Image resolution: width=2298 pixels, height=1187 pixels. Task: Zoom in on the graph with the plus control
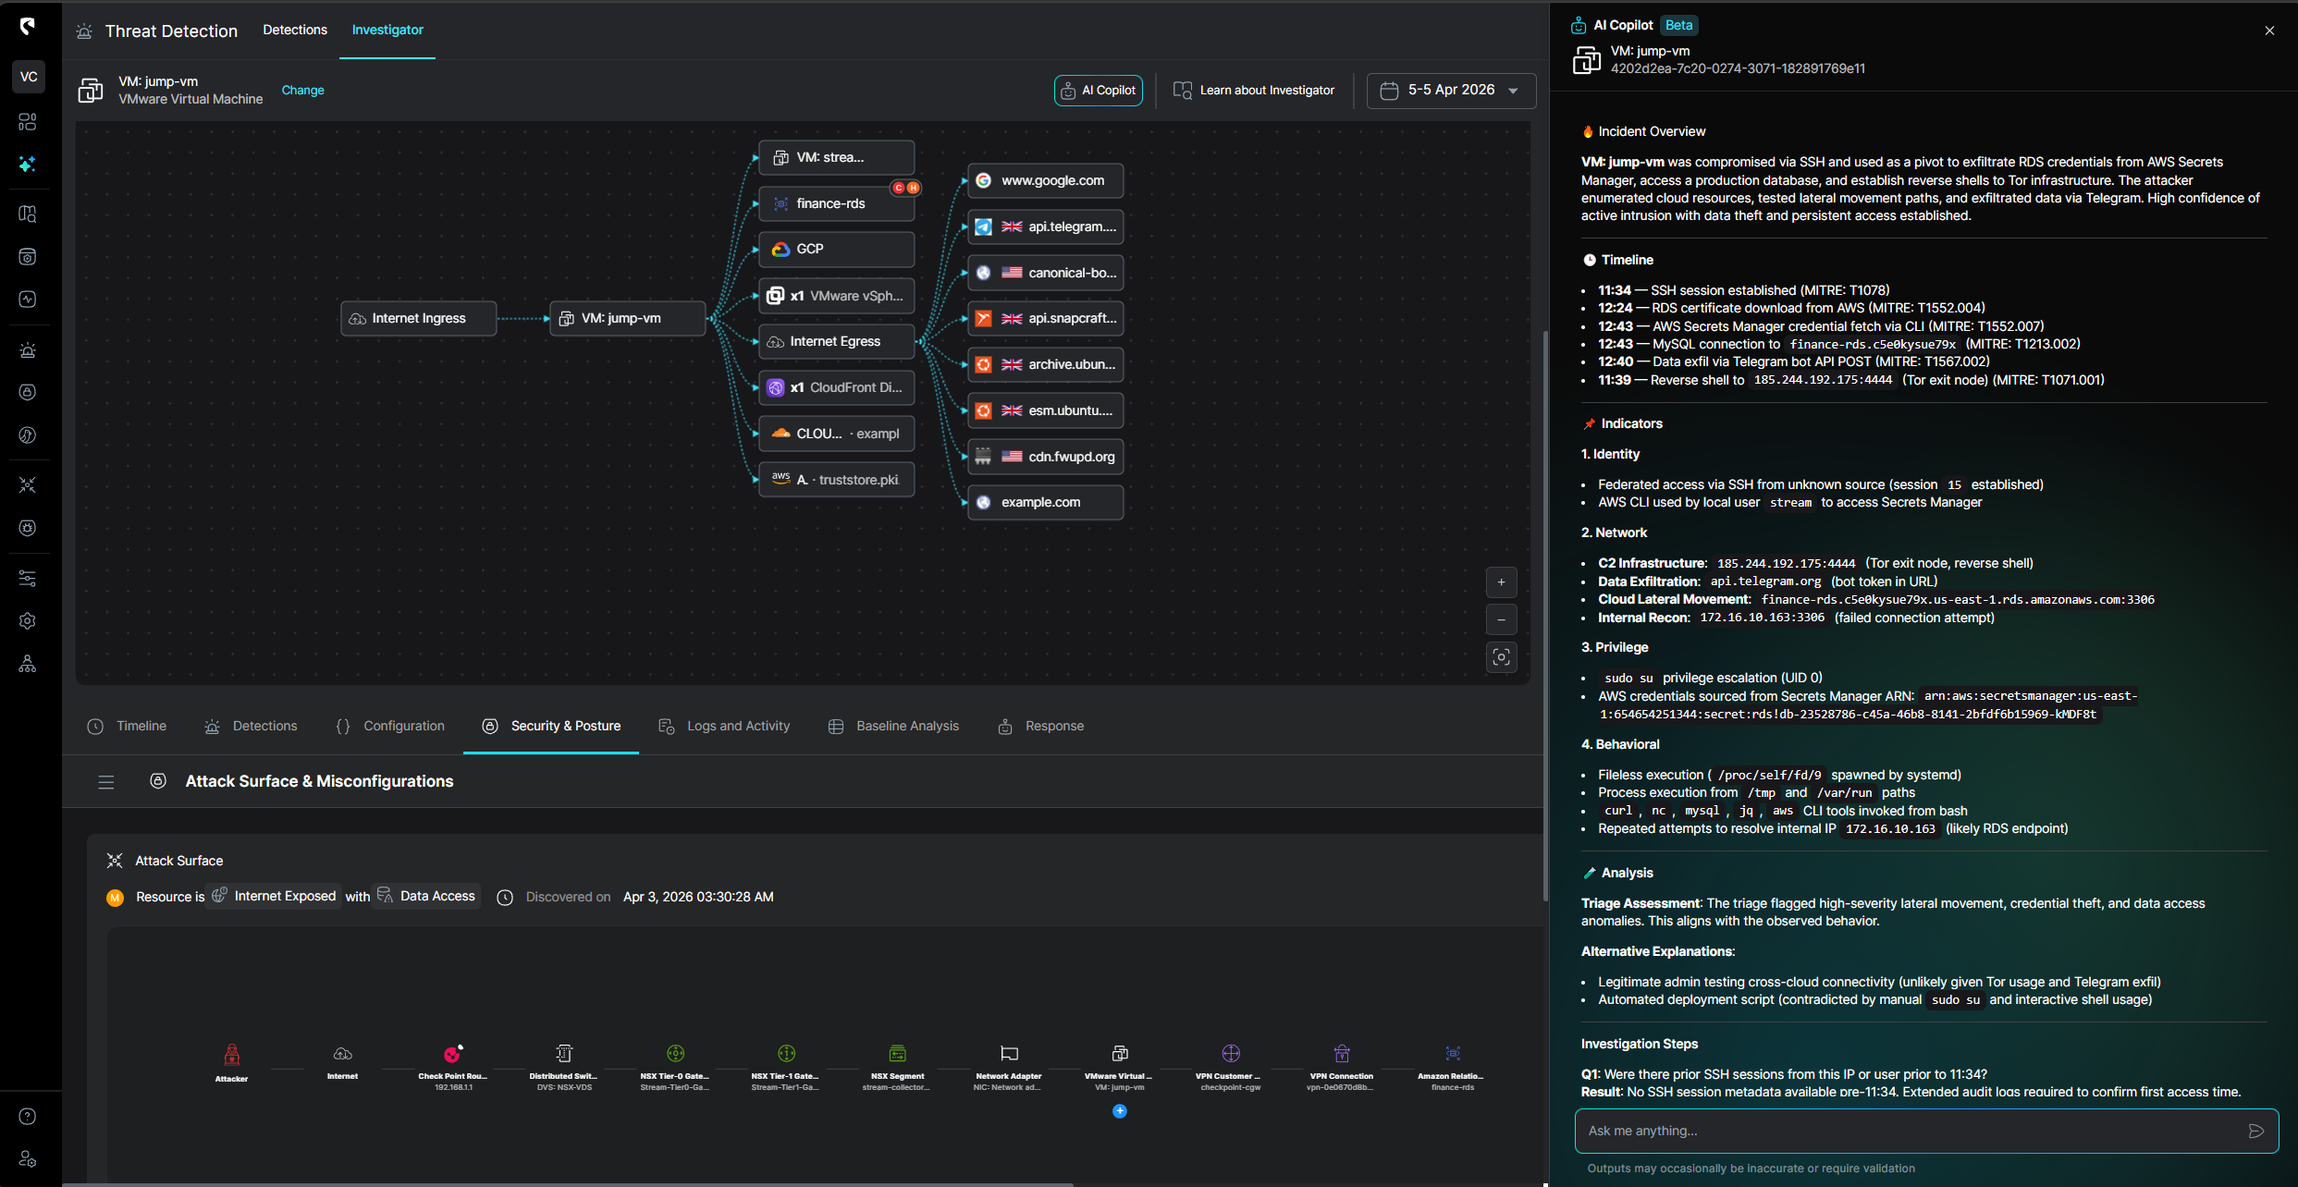click(1501, 582)
